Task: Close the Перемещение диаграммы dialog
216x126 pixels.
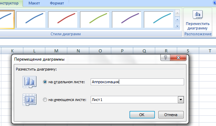Action: tap(178, 58)
